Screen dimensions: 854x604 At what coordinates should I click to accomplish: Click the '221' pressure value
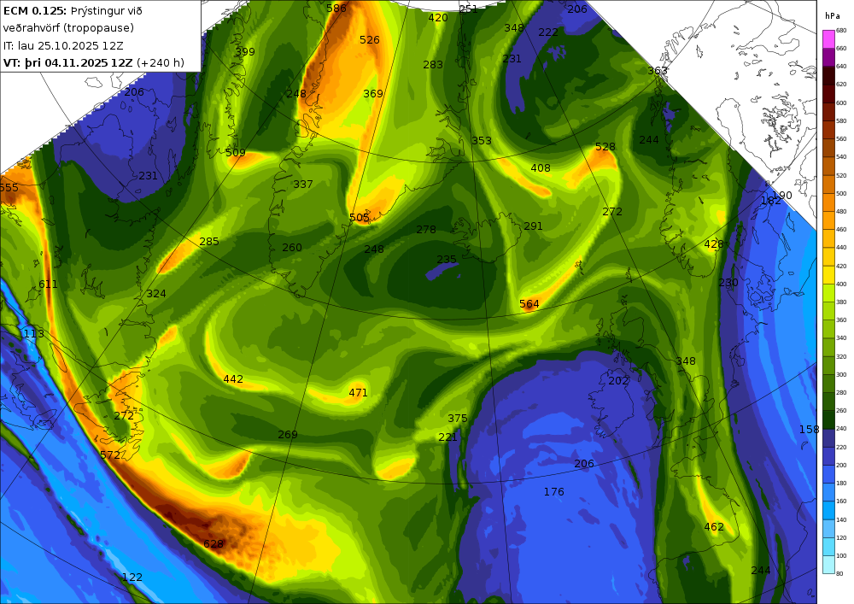(447, 437)
